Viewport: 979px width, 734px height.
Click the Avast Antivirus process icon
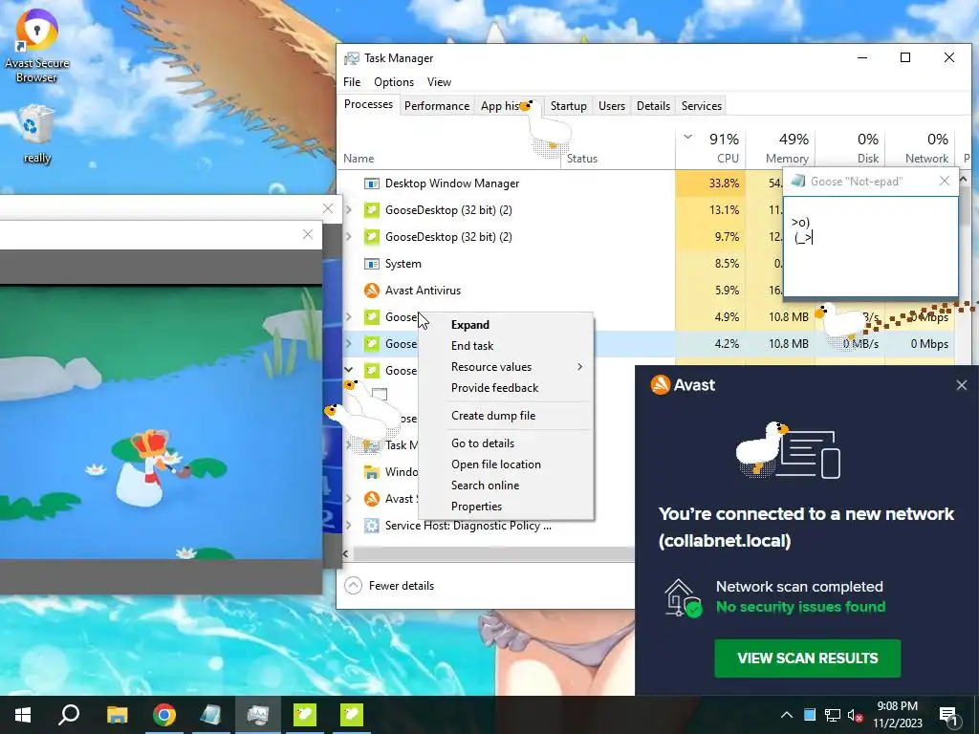(x=372, y=291)
